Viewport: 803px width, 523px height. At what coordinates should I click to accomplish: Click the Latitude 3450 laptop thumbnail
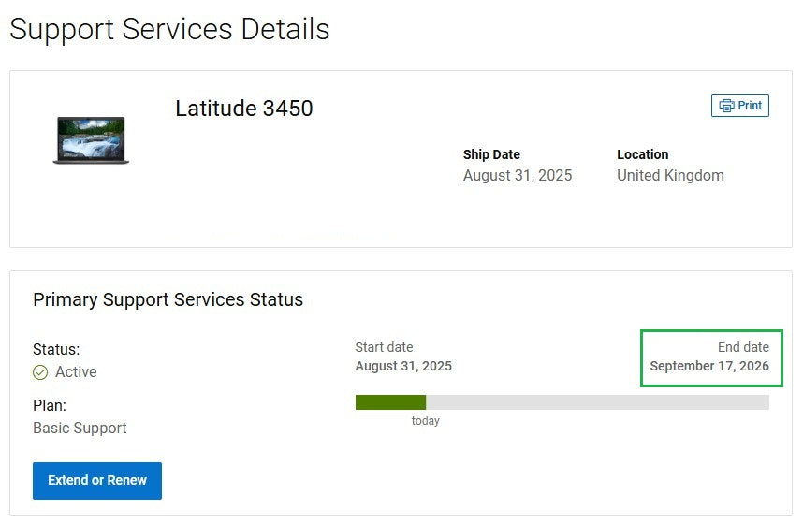tap(91, 140)
